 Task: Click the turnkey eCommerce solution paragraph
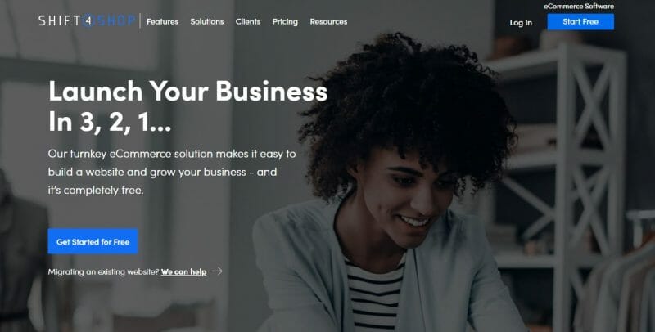pos(172,172)
